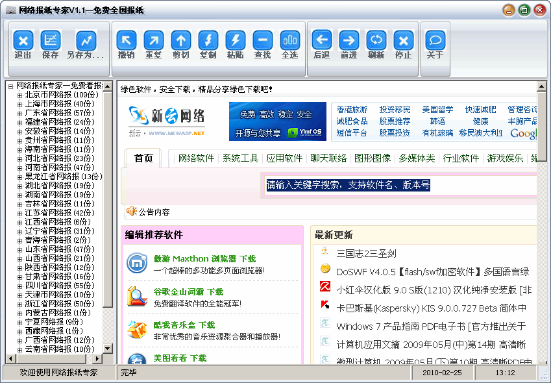
Task: Click the 退出 (Exit) toolbar icon
Action: (23, 40)
